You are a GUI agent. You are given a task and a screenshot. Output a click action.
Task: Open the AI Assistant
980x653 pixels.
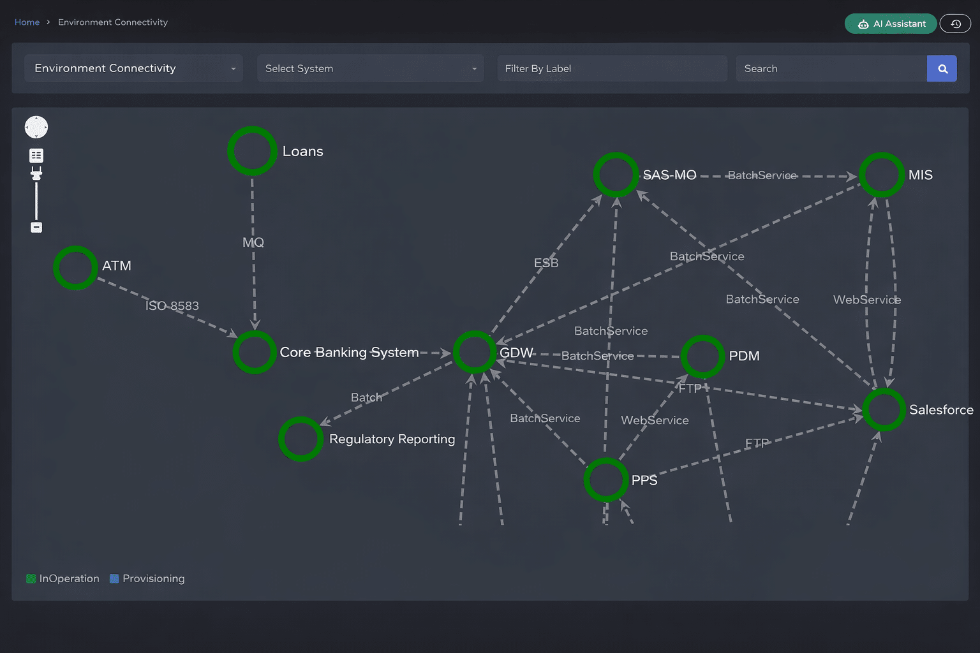tap(891, 23)
